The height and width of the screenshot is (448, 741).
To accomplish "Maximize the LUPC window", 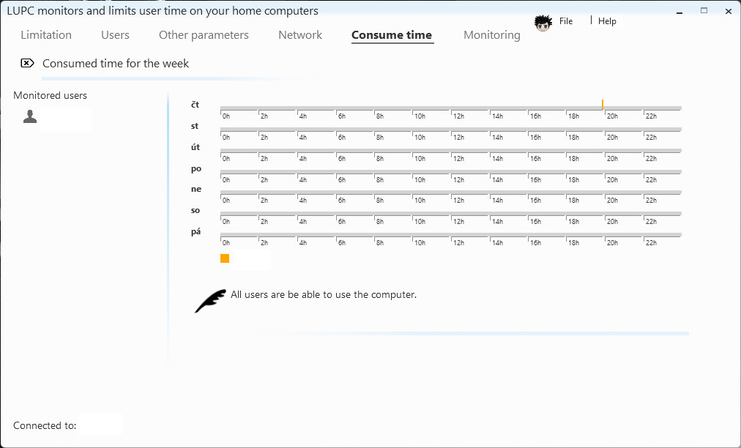I will [x=704, y=10].
